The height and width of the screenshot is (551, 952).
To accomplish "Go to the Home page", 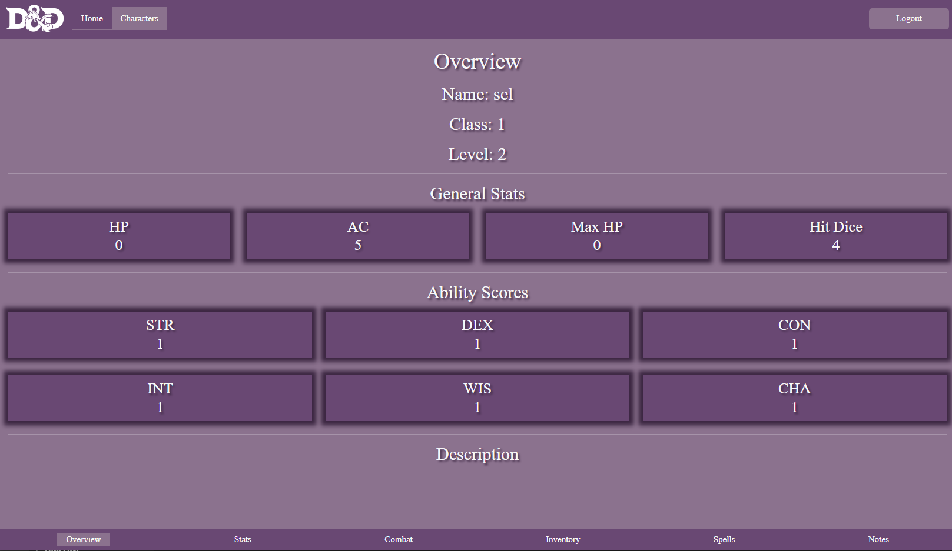I will (92, 18).
